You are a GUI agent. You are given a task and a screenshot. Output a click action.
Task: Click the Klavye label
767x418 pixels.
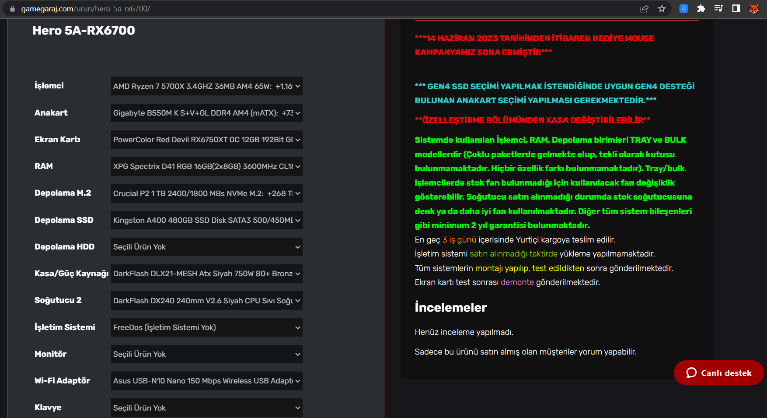(x=48, y=407)
